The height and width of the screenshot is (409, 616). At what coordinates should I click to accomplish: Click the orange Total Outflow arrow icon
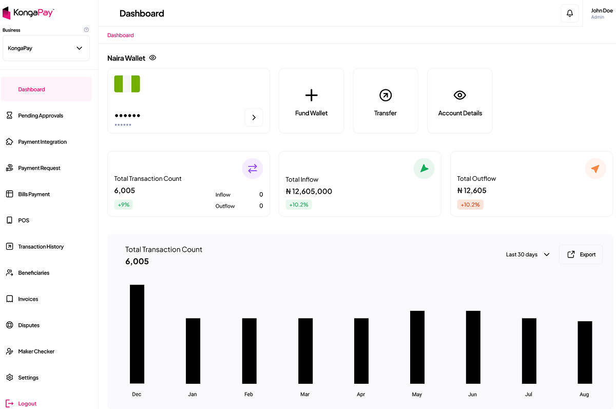click(595, 169)
